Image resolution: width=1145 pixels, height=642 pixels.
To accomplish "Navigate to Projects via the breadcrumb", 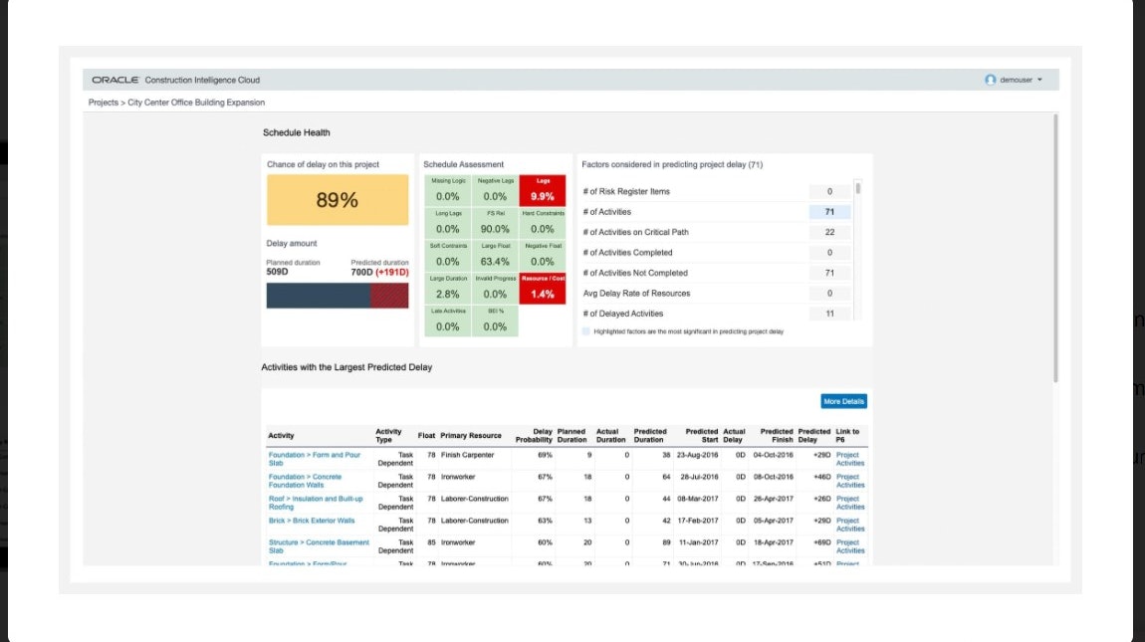I will tap(103, 102).
